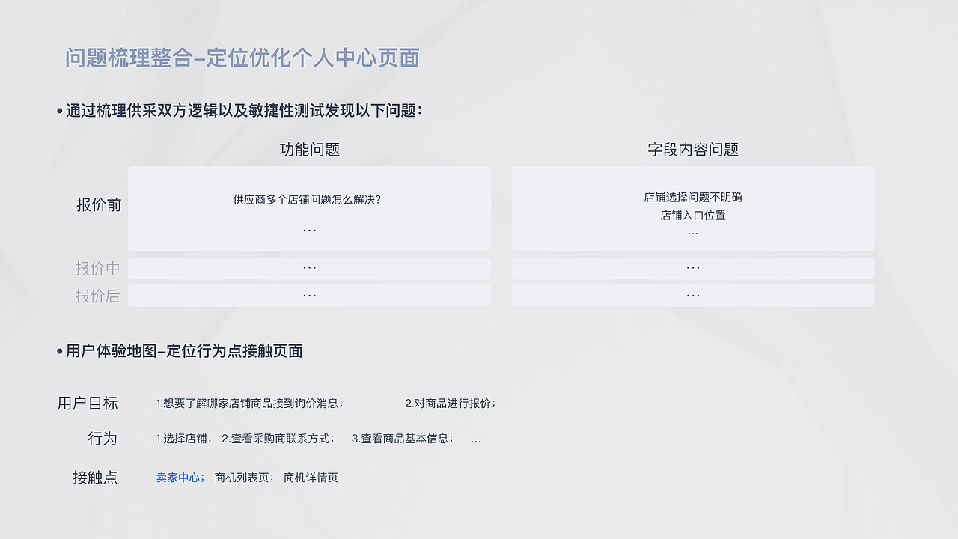Click the 报价后 row label

pos(97,296)
